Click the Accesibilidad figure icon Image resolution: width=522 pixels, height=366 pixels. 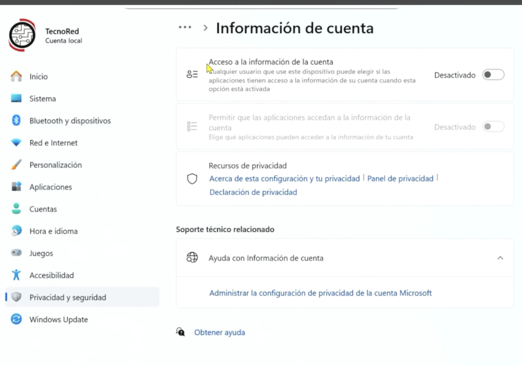16,275
